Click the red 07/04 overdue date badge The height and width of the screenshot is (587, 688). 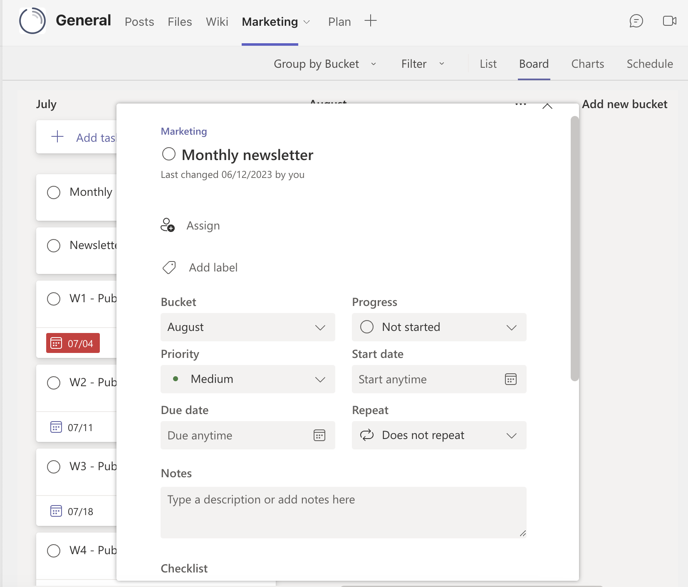tap(72, 343)
